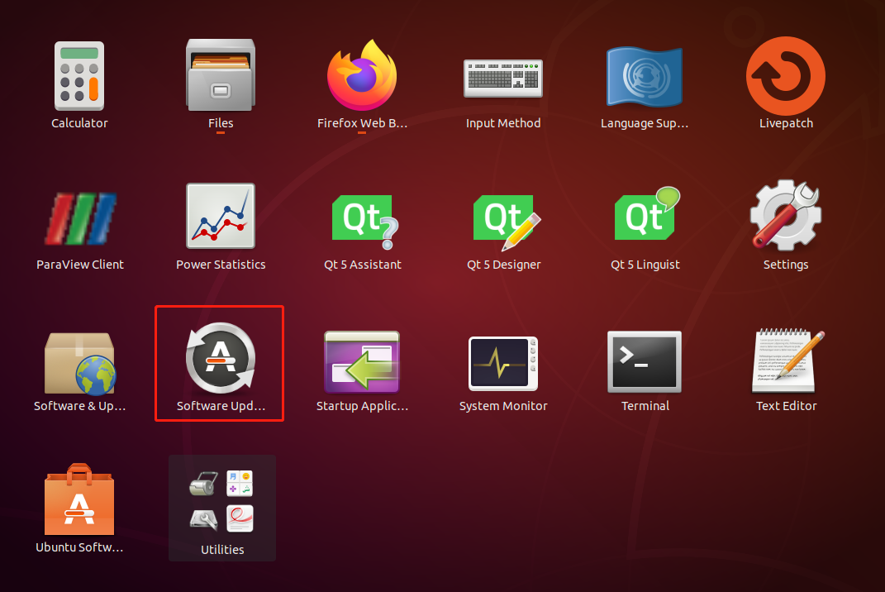Click the 'ParaView Client' label
Image resolution: width=885 pixels, height=592 pixels.
[79, 265]
